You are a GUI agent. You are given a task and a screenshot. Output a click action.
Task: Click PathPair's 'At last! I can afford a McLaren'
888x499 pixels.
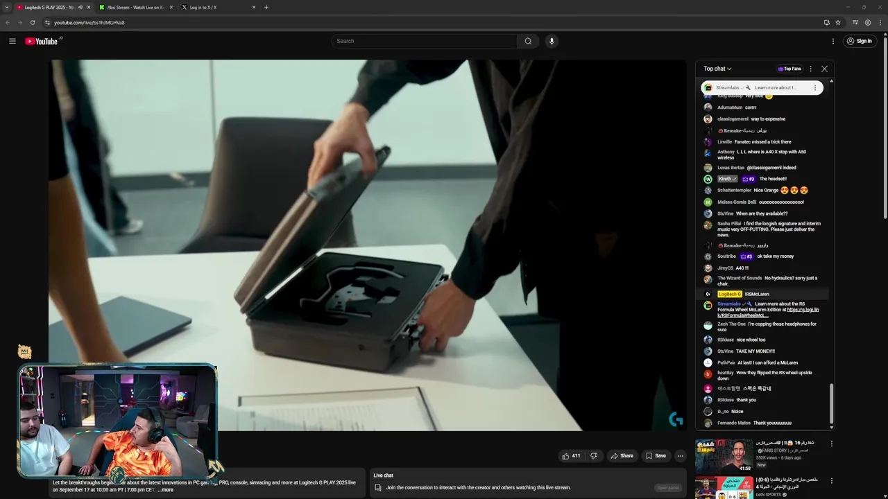point(768,362)
